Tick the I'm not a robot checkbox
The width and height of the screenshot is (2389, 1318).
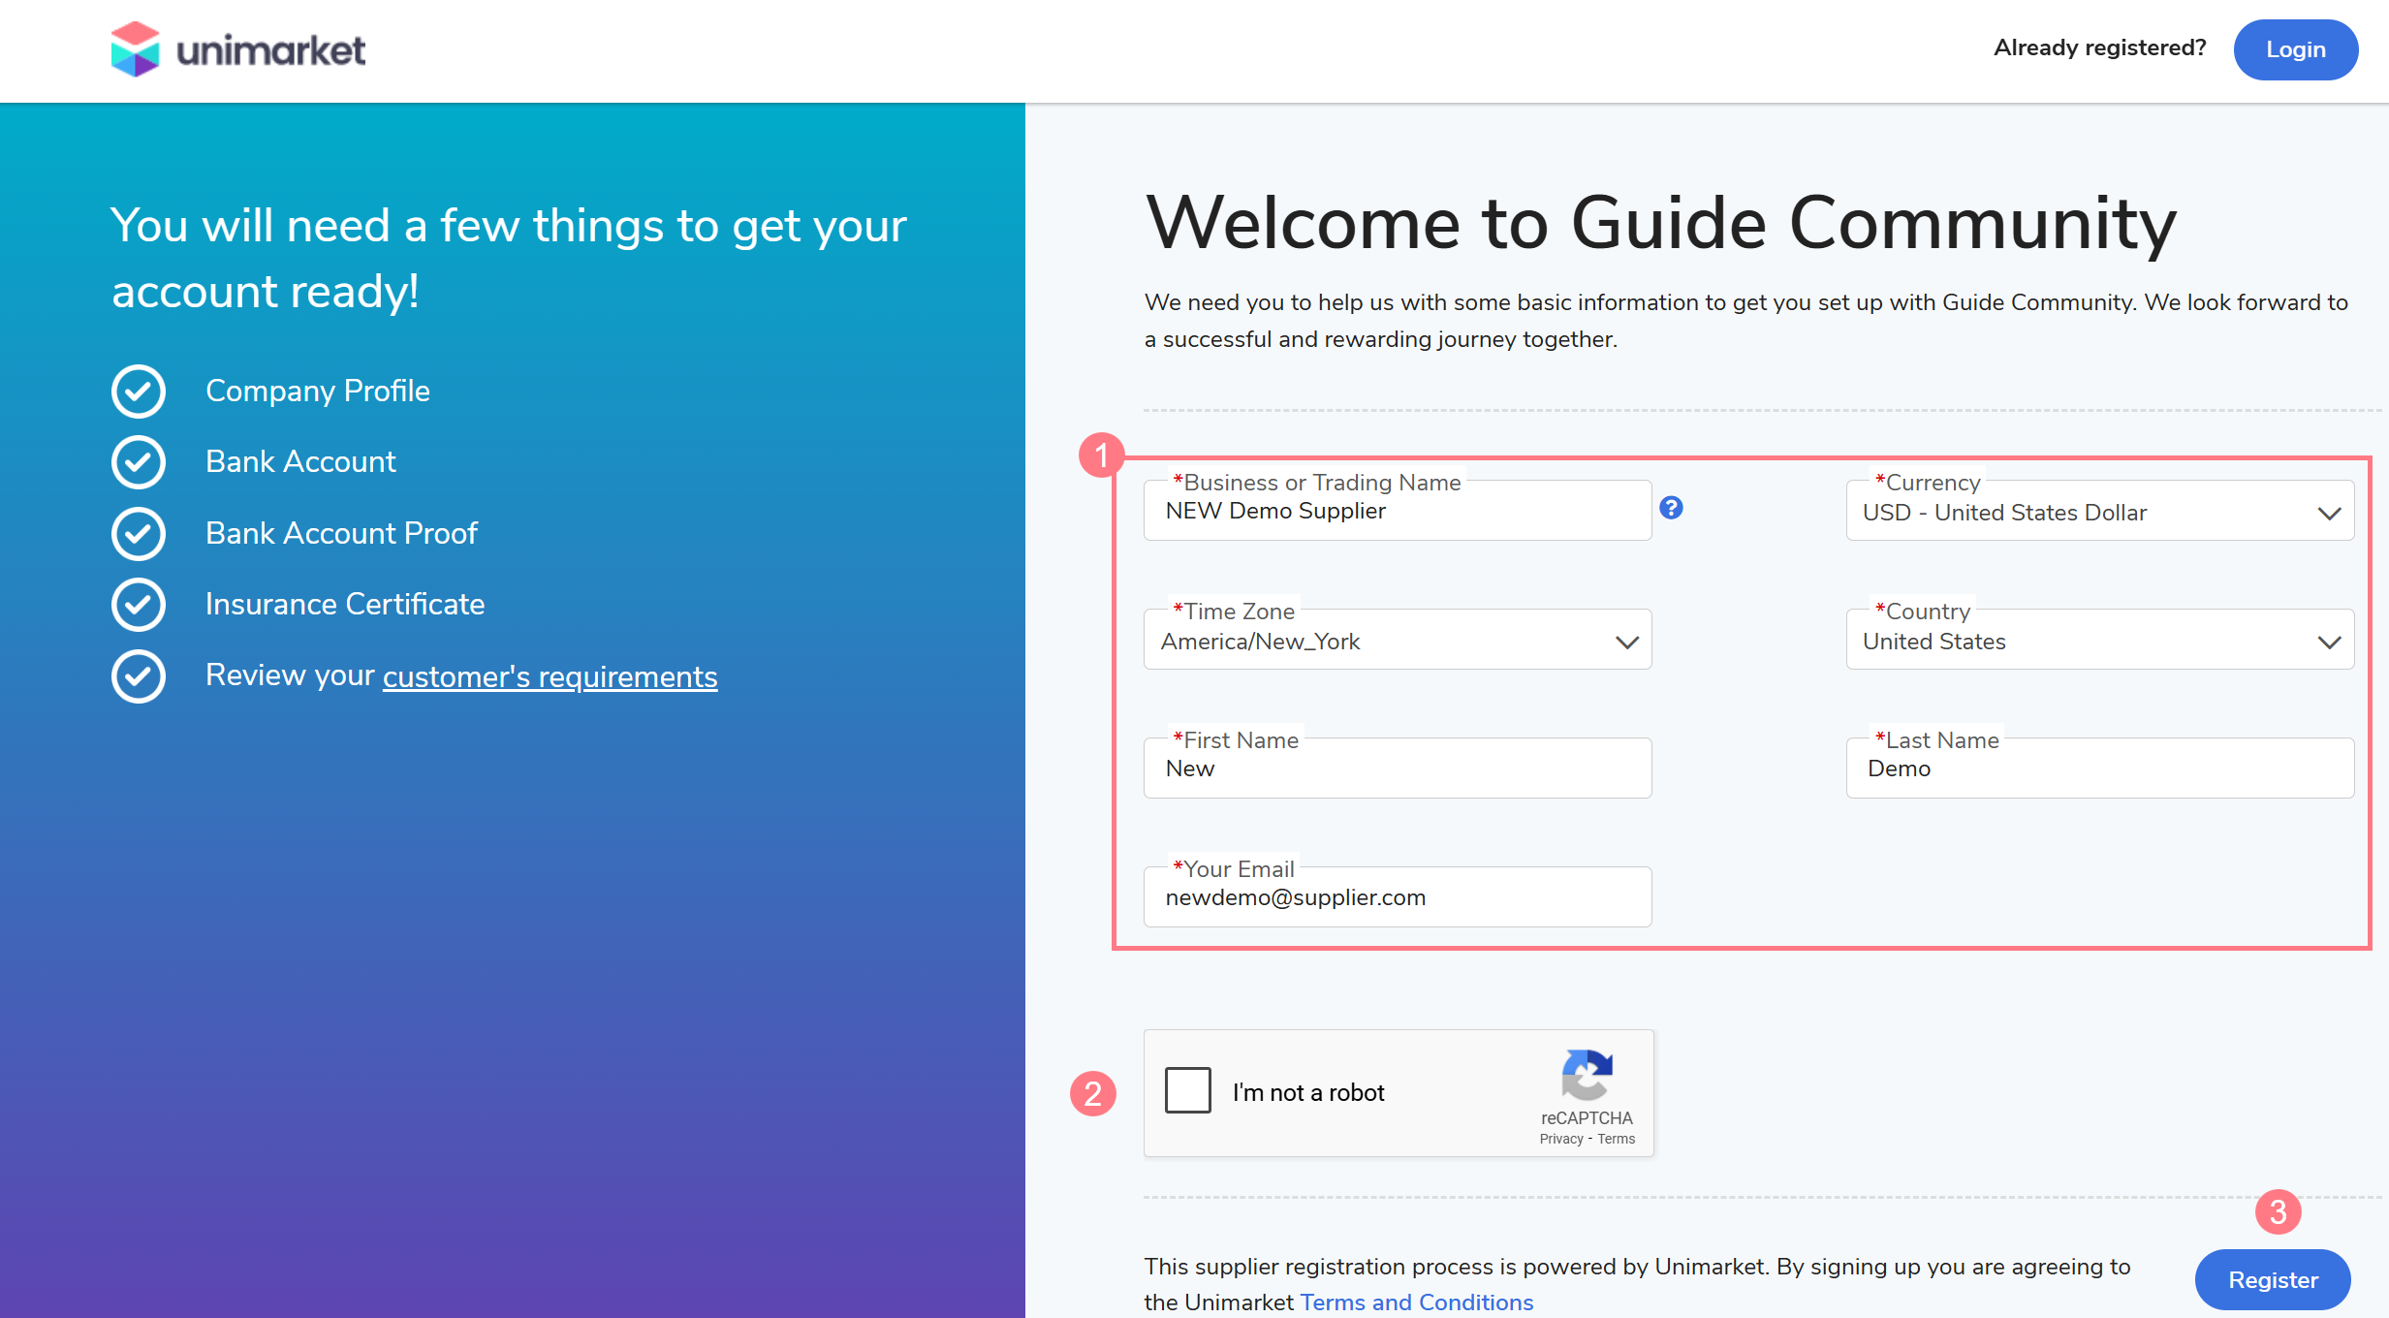tap(1187, 1090)
